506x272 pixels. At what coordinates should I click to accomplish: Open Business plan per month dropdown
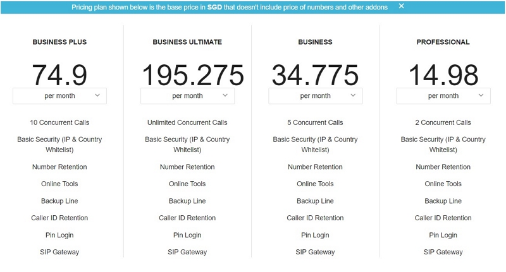pos(315,96)
